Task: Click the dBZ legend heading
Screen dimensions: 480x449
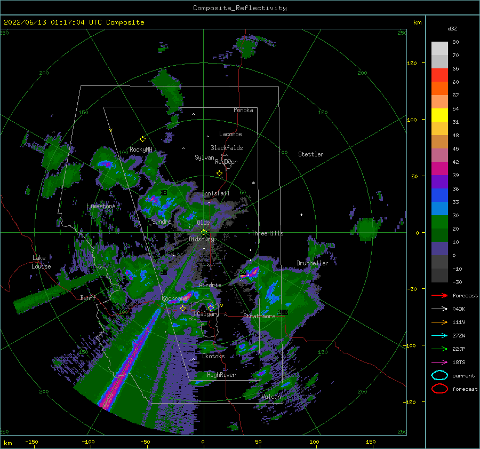Action: tap(452, 28)
